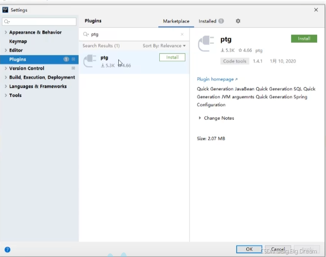Close the Settings dialog
The image size is (326, 257).
[x=316, y=10]
